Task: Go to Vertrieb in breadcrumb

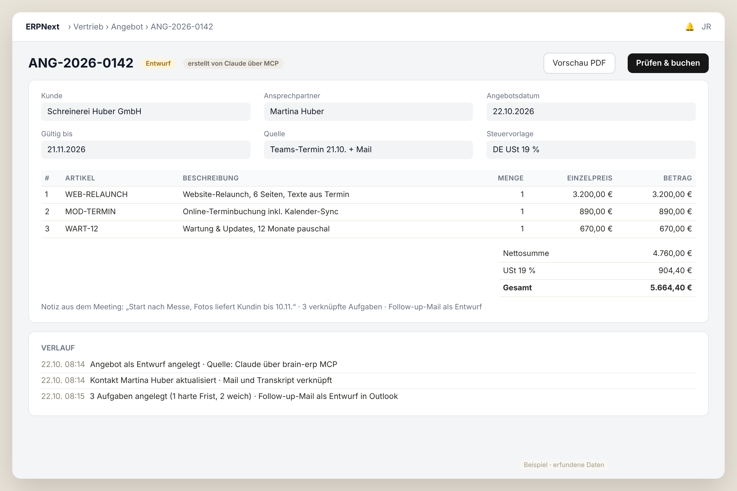Action: pyautogui.click(x=88, y=27)
